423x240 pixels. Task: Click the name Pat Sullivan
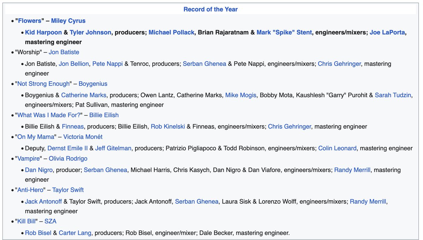click(x=92, y=105)
